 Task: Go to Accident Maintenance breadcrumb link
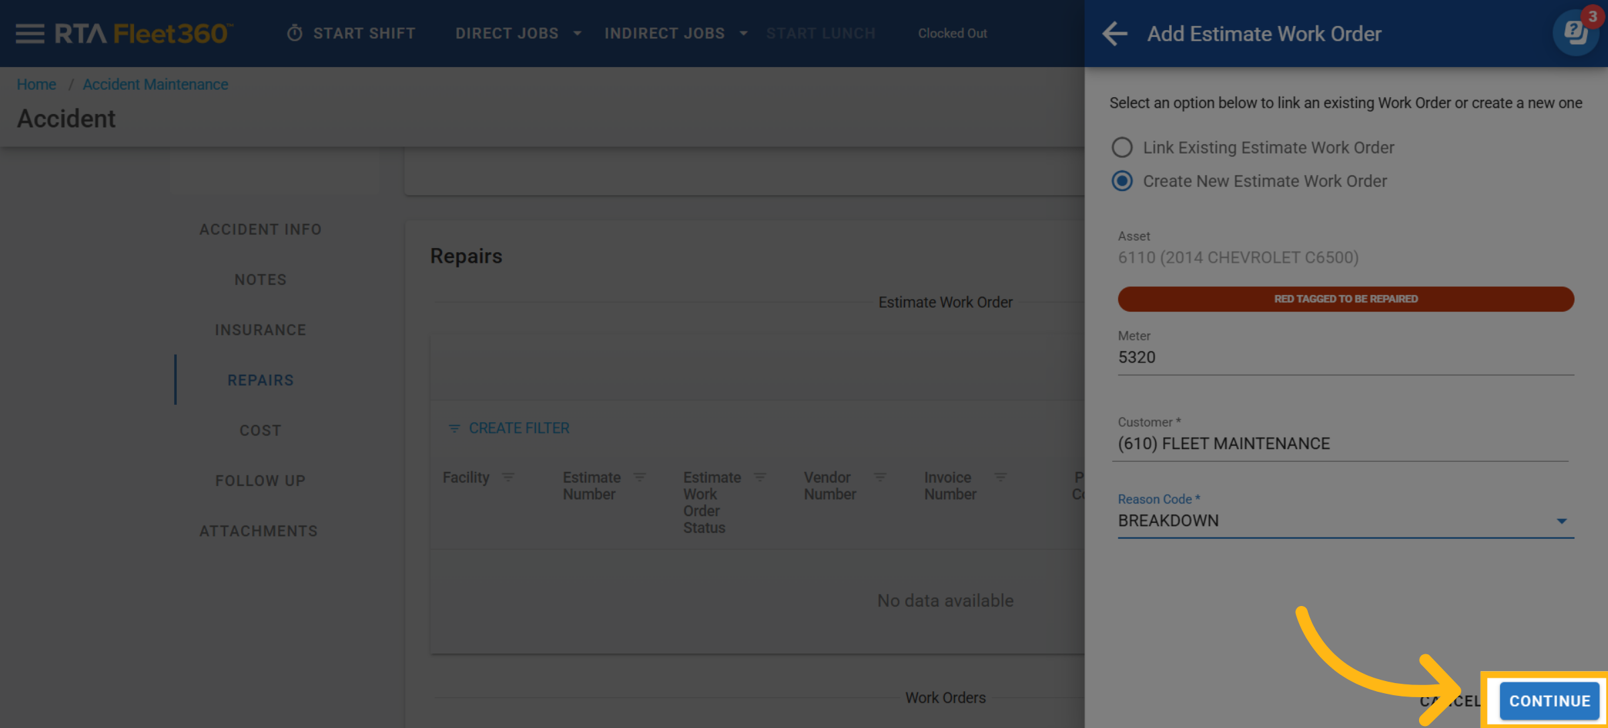pos(155,84)
